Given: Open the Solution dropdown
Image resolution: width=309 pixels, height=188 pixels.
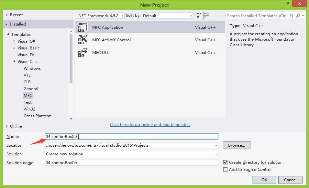Looking at the screenshot, I should point(216,154).
